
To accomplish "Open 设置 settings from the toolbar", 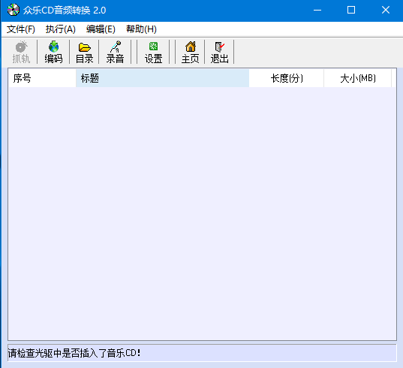I will click(x=153, y=52).
